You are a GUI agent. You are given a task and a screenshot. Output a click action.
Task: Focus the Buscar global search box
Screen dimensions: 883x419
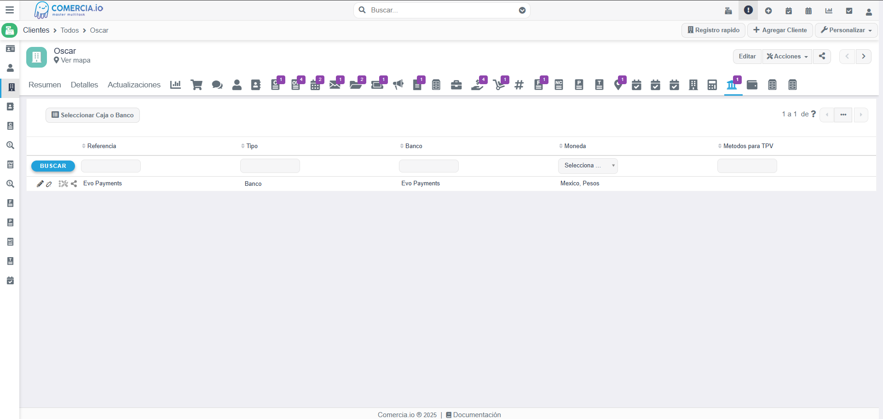pos(442,10)
